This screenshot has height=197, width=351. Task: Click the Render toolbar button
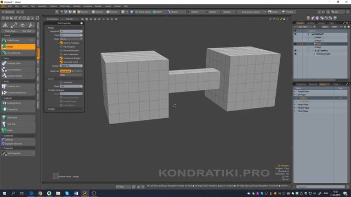coord(273,12)
